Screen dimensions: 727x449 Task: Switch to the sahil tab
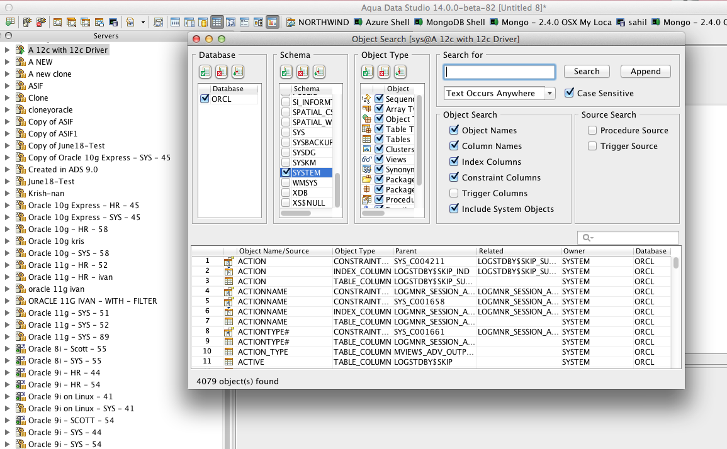[x=632, y=22]
